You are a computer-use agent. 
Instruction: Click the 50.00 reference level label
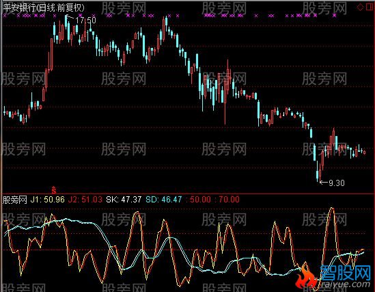point(200,200)
